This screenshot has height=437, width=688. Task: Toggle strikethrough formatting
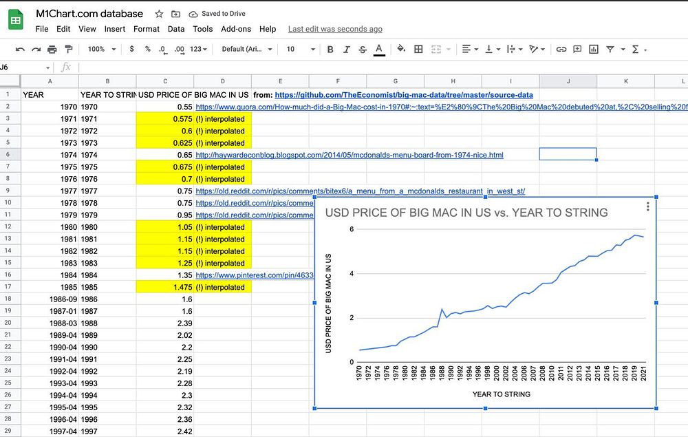(x=362, y=50)
